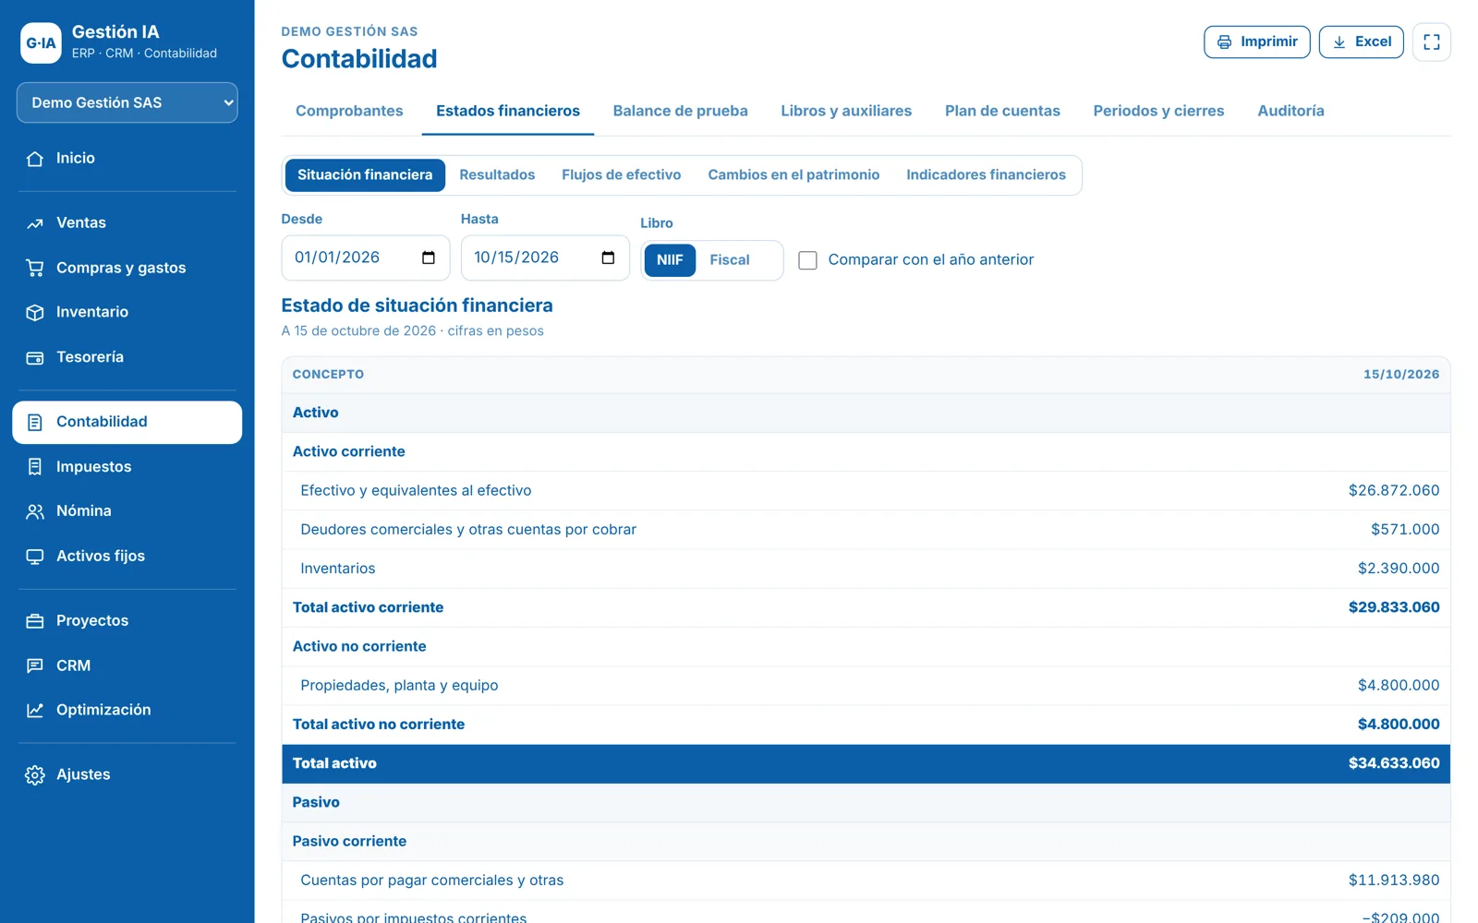Image resolution: width=1478 pixels, height=923 pixels.
Task: Click the Activos fijos monitor icon
Action: (35, 557)
